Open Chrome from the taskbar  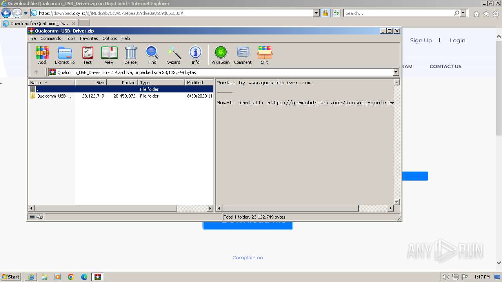point(71,277)
